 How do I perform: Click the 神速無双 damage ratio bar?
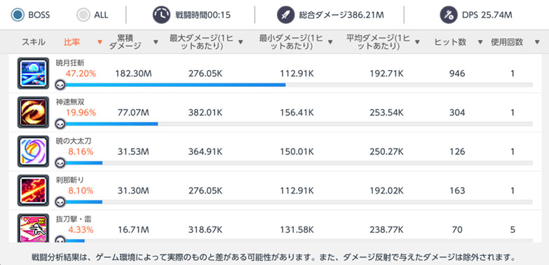299,123
